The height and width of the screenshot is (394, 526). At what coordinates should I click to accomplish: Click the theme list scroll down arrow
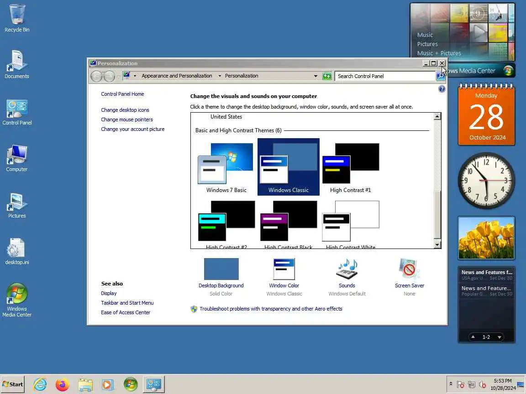[x=437, y=244]
